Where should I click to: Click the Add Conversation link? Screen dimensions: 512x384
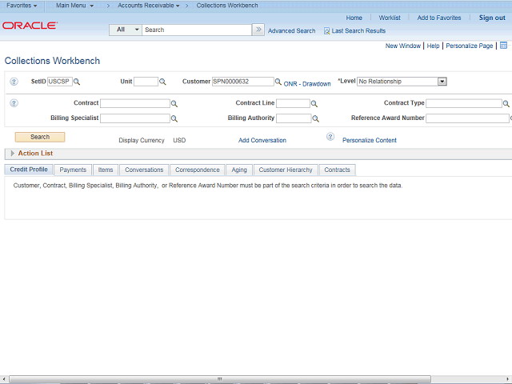click(x=262, y=141)
